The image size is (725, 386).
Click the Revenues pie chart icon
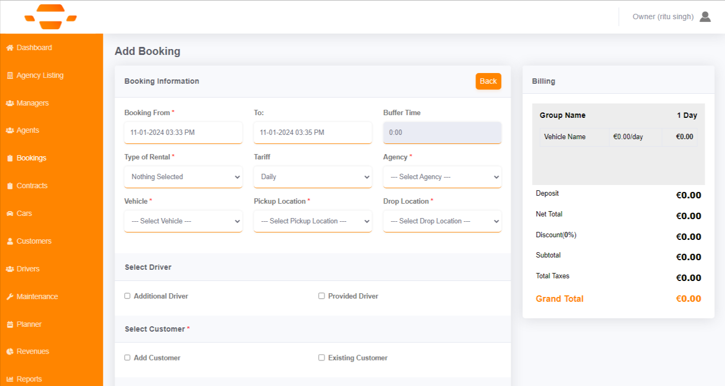(x=10, y=352)
